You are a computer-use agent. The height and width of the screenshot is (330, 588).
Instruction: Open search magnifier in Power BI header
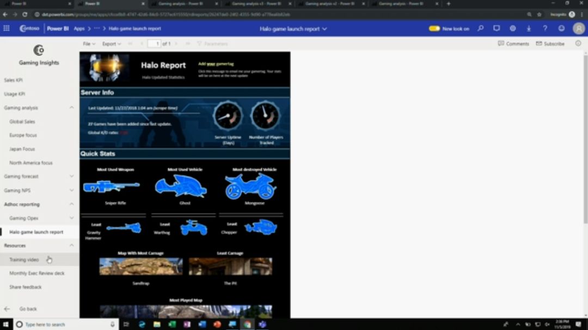[x=480, y=28]
